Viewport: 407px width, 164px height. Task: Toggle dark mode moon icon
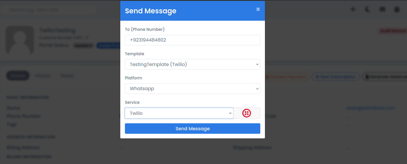pos(367,9)
